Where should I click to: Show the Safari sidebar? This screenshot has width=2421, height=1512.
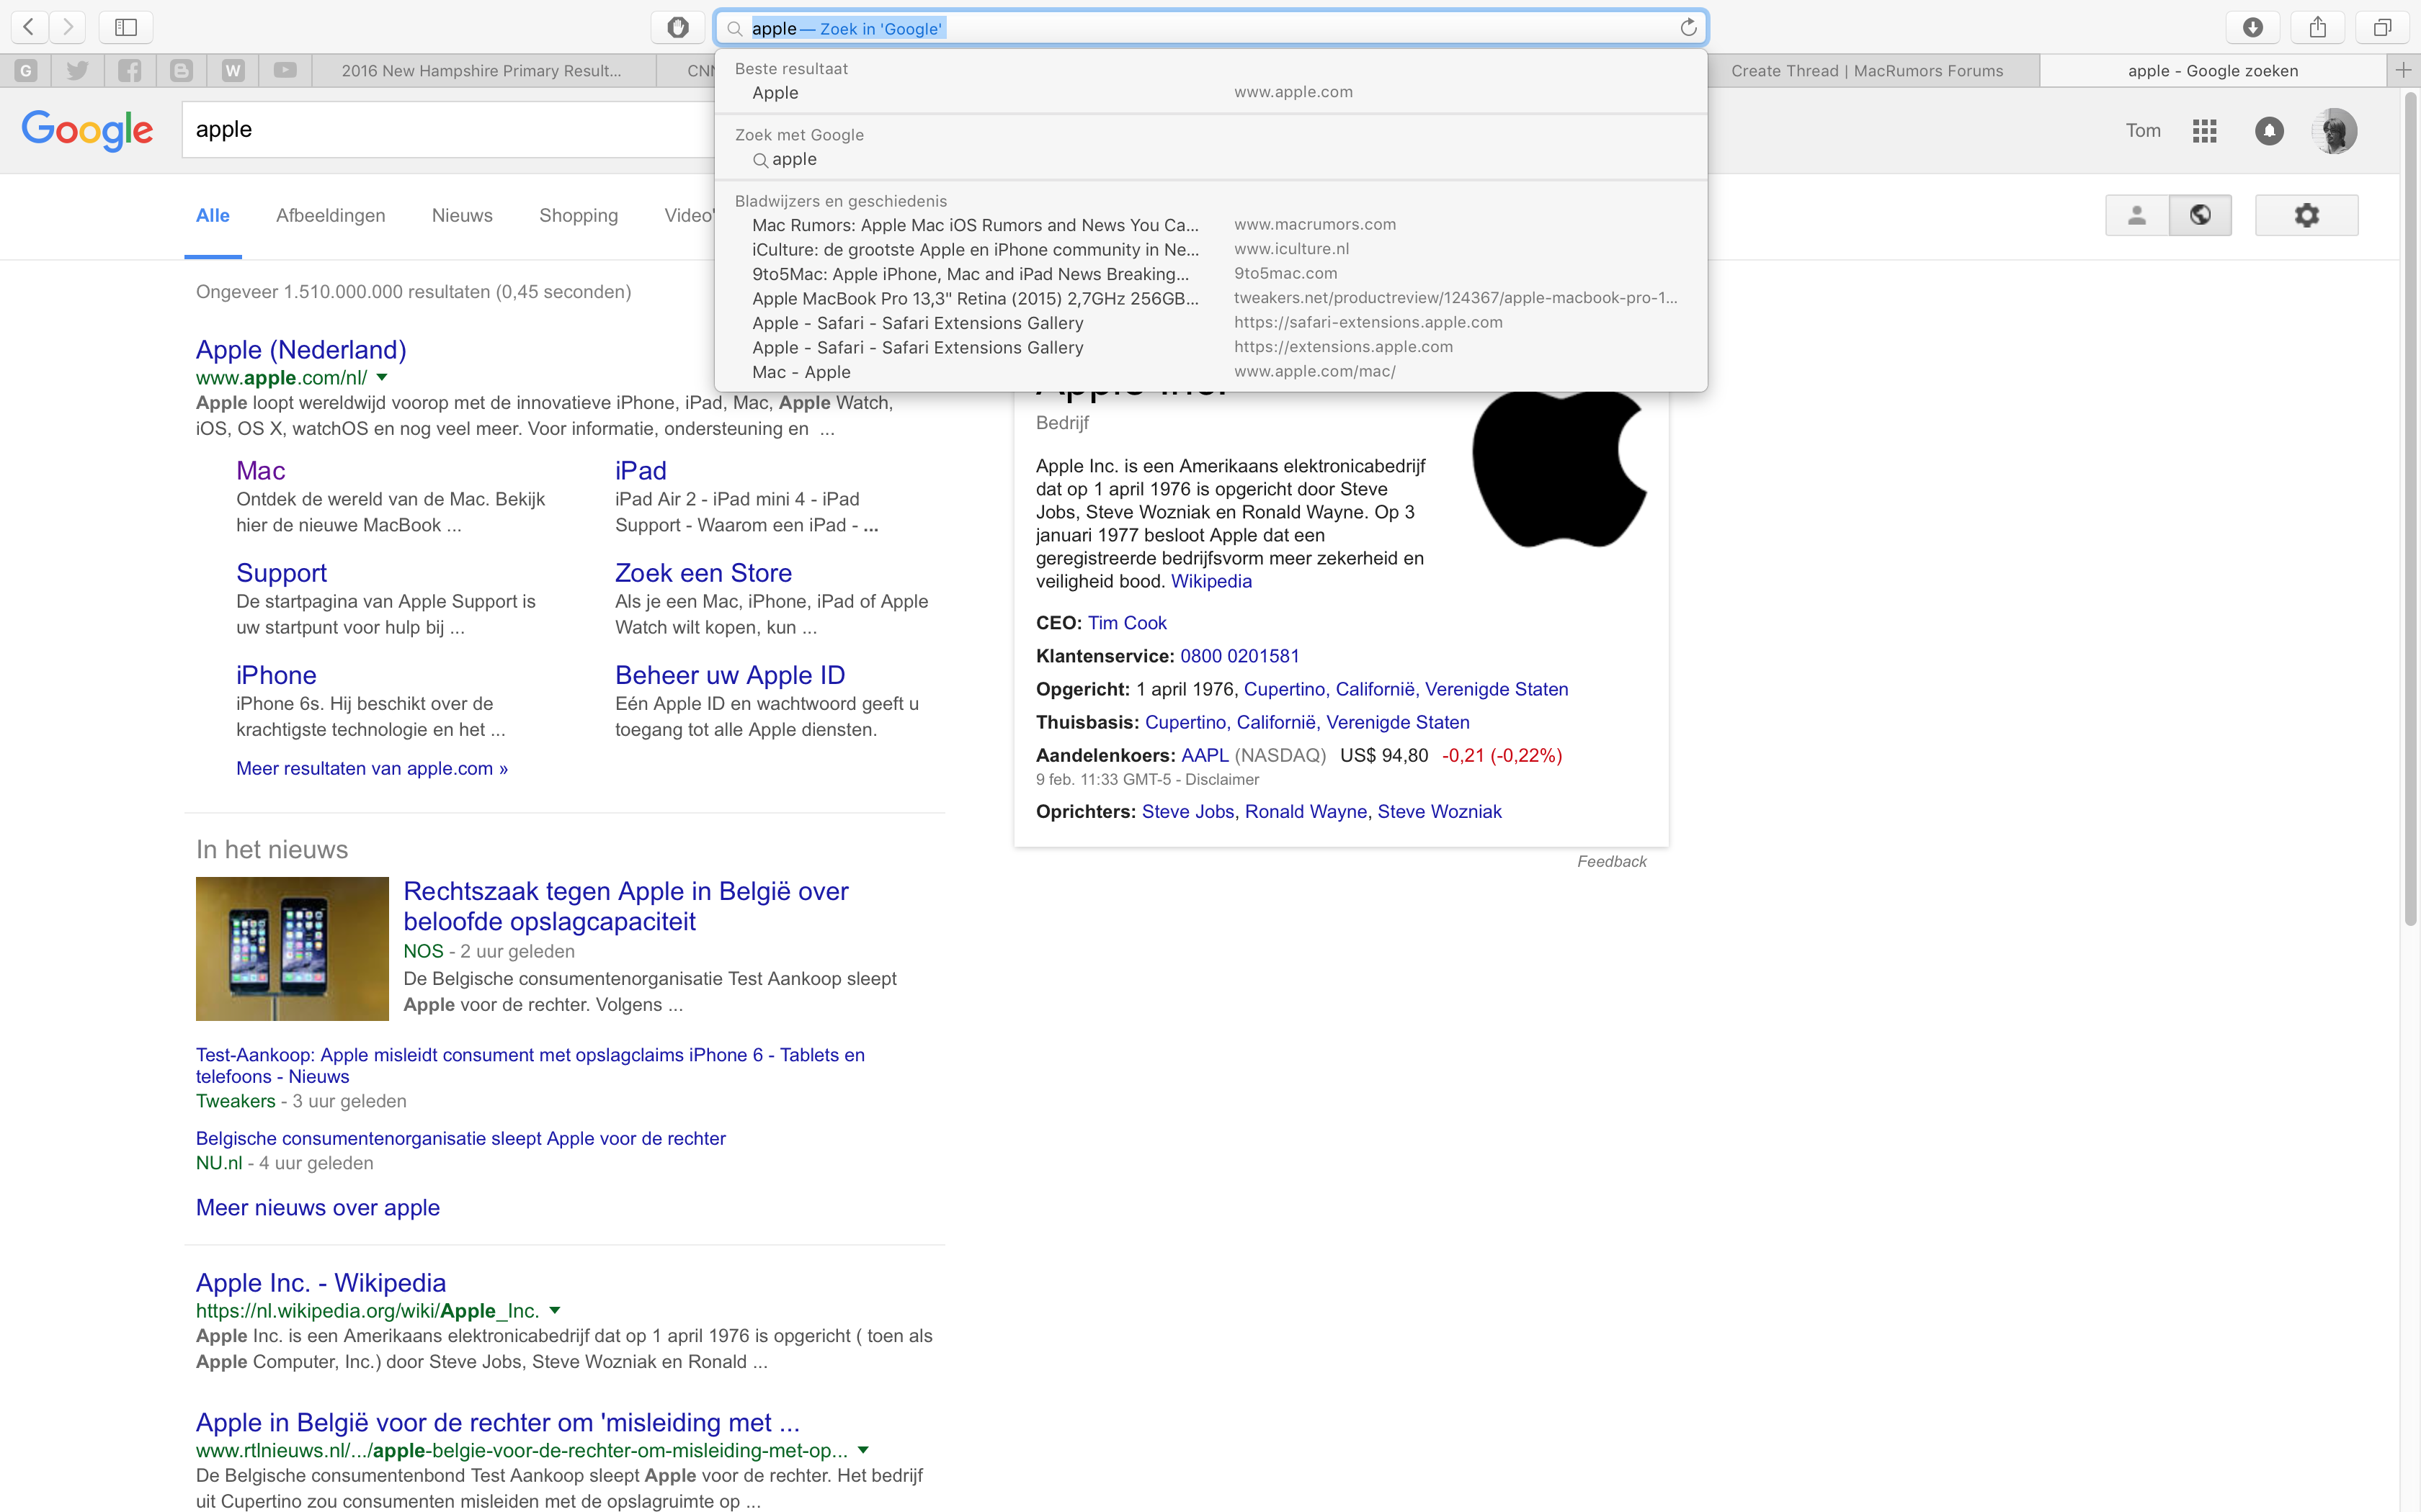tap(125, 27)
